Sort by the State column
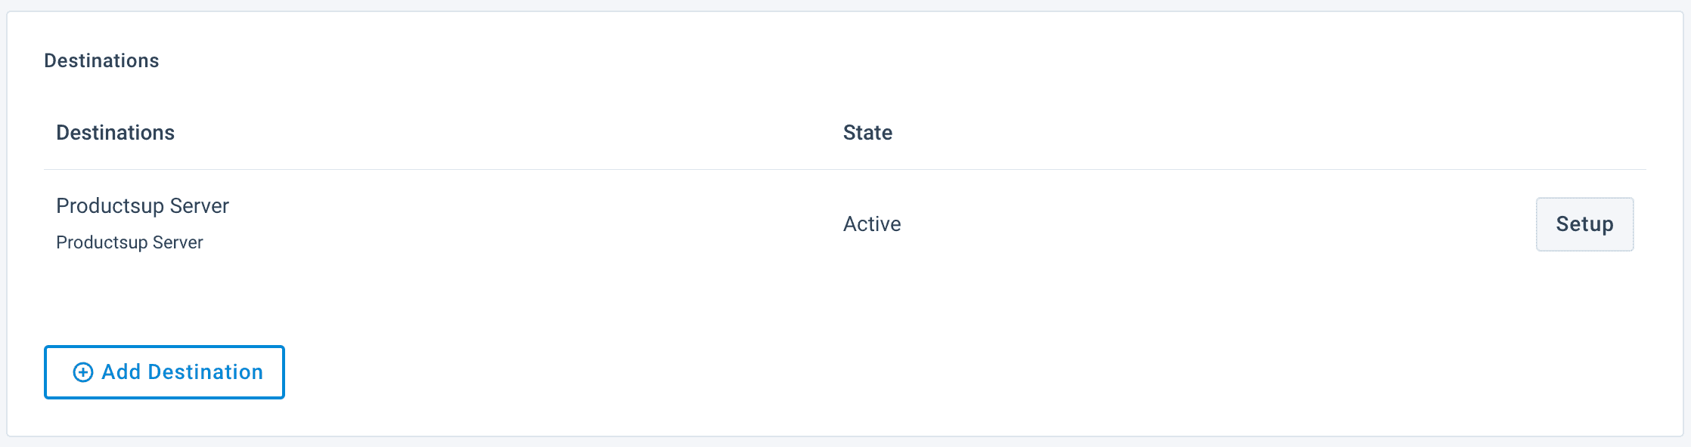The height and width of the screenshot is (447, 1691). click(x=867, y=133)
